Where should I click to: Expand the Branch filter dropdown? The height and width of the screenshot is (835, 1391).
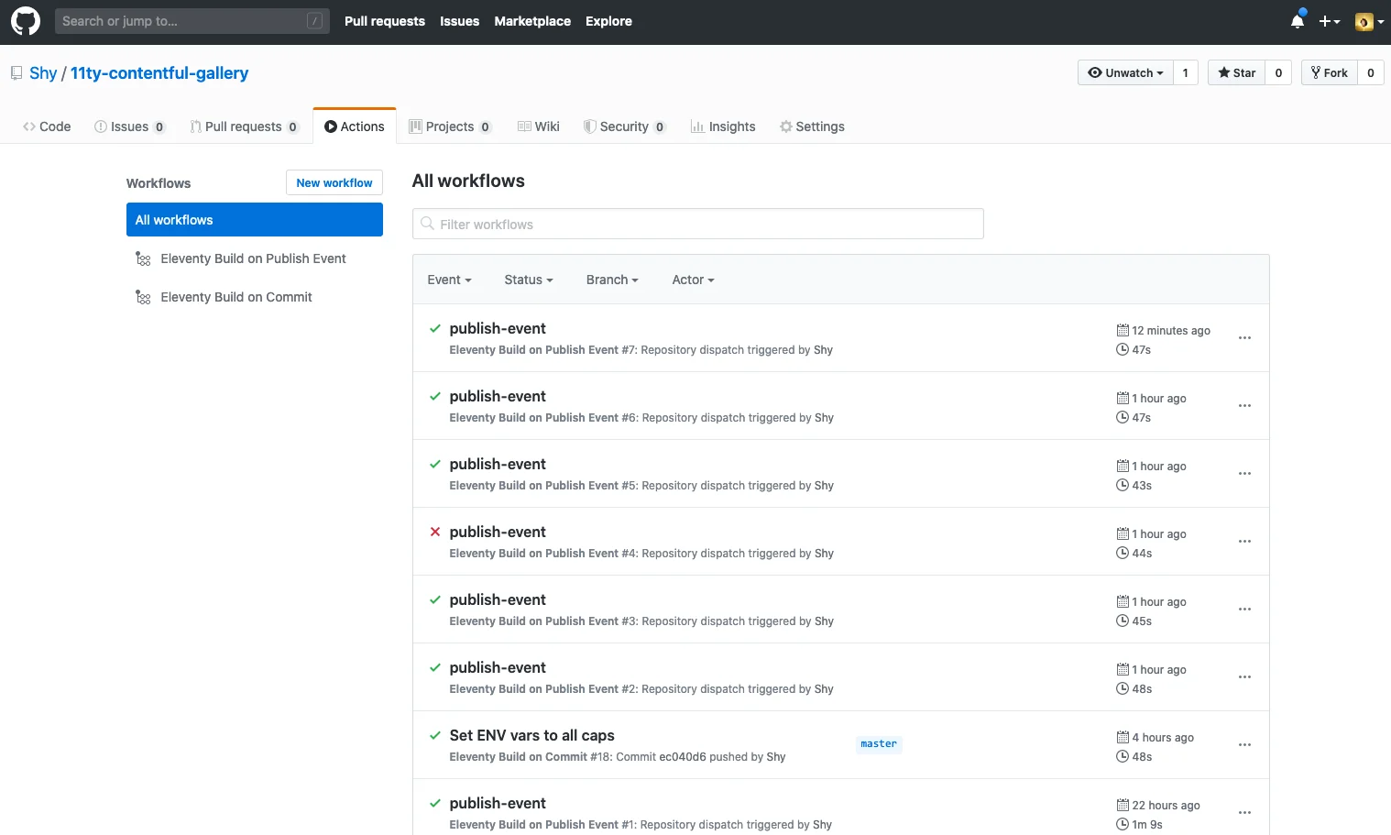[x=612, y=280]
